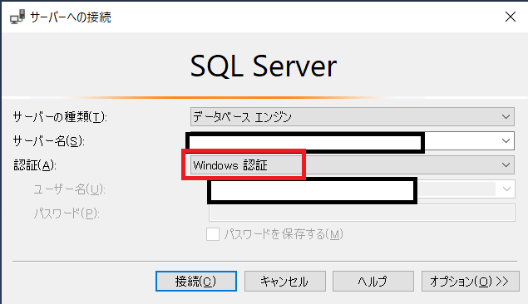Click the パスワード(P) label
The image size is (528, 304).
tap(67, 213)
